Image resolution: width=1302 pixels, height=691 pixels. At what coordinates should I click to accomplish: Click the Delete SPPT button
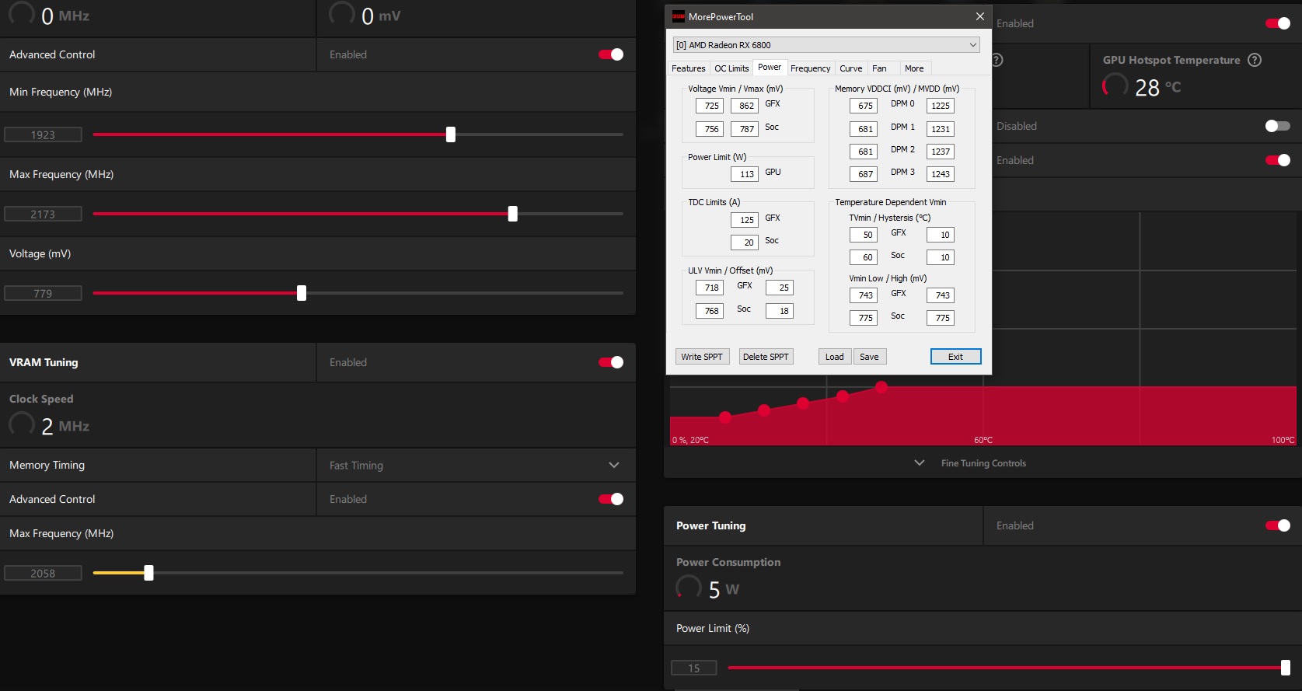click(x=766, y=357)
